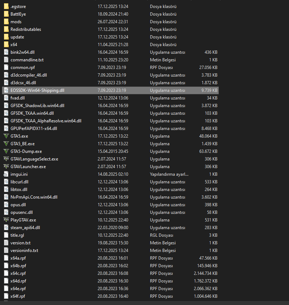
Task: Select GFSDK_ShadowLib.win64.dll file name
Action: click(x=37, y=106)
